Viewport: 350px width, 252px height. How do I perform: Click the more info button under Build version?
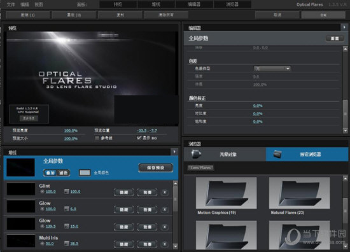(29, 118)
